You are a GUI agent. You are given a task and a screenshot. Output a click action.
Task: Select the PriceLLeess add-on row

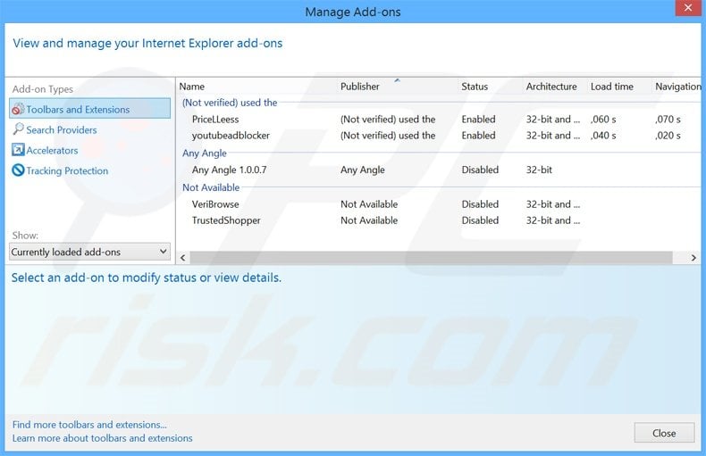(439, 120)
